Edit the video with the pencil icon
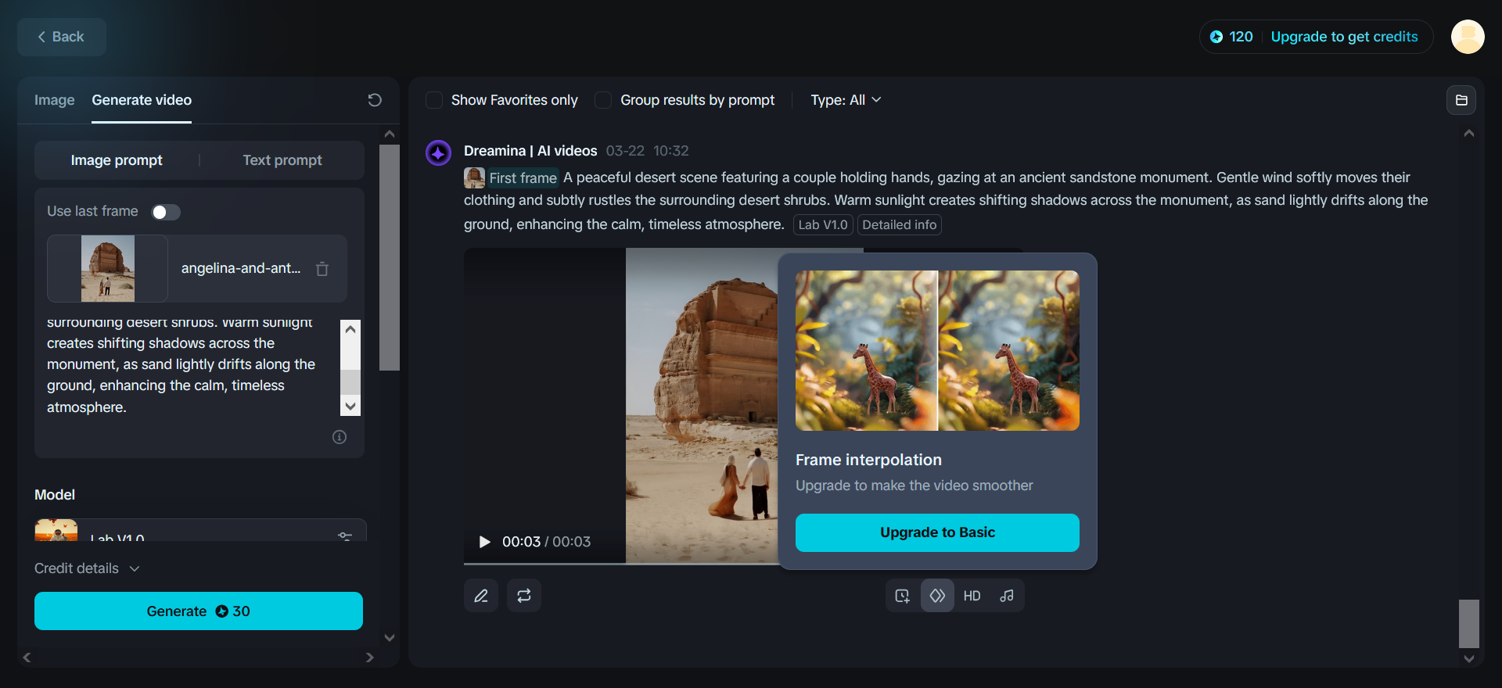1502x688 pixels. point(481,596)
